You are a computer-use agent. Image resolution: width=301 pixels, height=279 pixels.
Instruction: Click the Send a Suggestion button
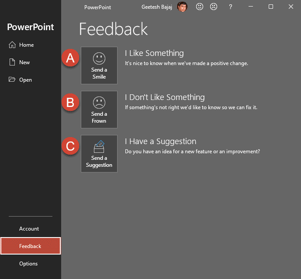99,154
